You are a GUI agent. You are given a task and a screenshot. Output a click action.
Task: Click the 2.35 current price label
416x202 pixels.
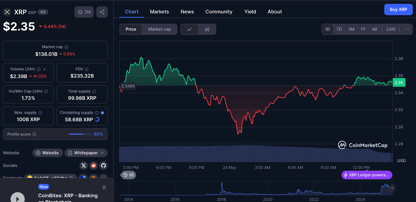click(399, 83)
